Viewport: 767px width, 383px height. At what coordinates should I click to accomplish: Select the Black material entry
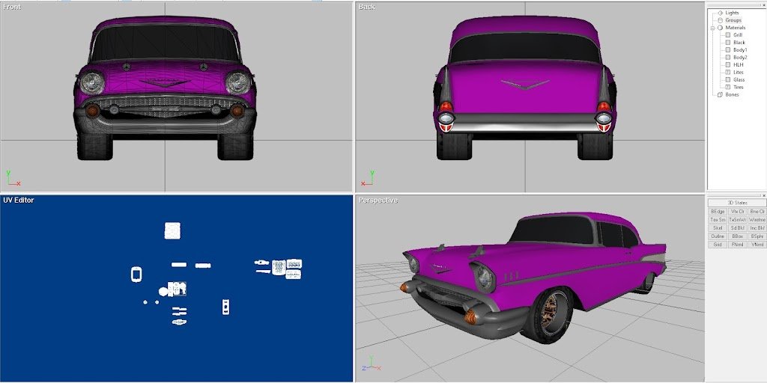coord(739,43)
